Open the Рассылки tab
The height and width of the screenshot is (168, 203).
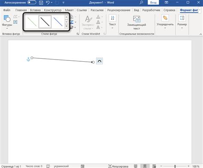click(97, 10)
